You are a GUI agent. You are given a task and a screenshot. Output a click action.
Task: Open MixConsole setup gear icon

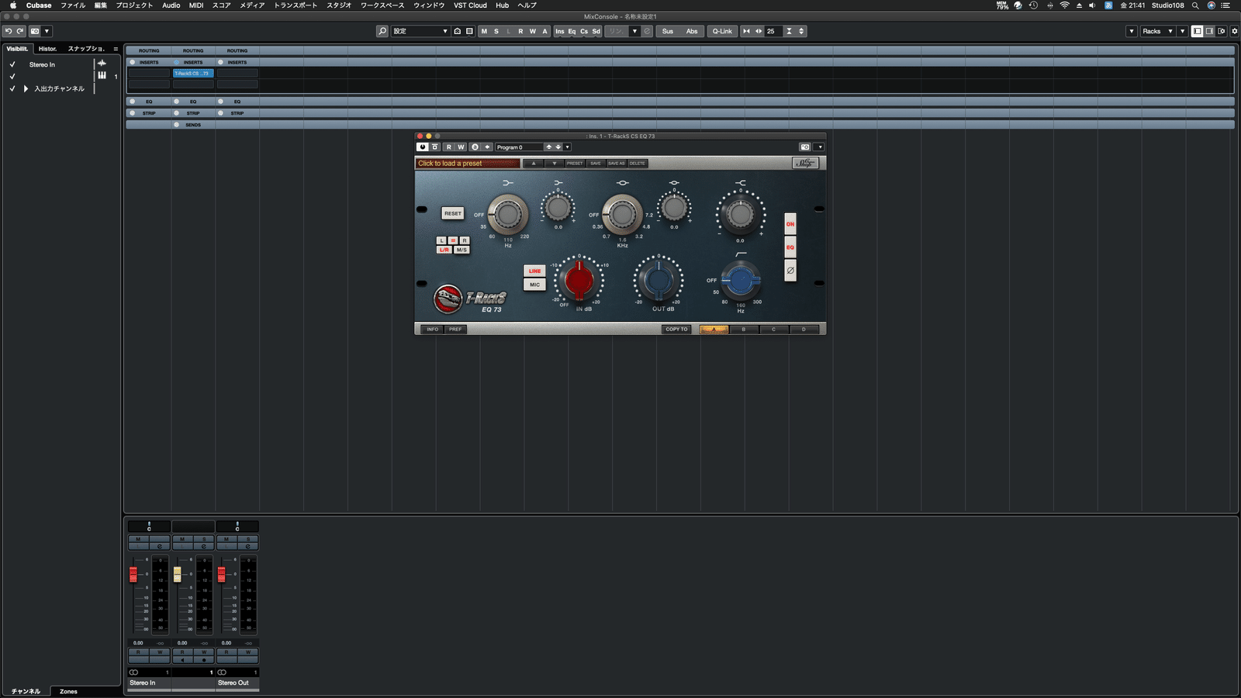[1235, 31]
